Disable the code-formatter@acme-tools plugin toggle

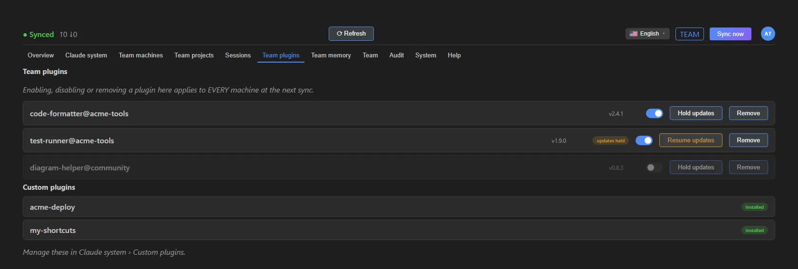[x=654, y=113]
